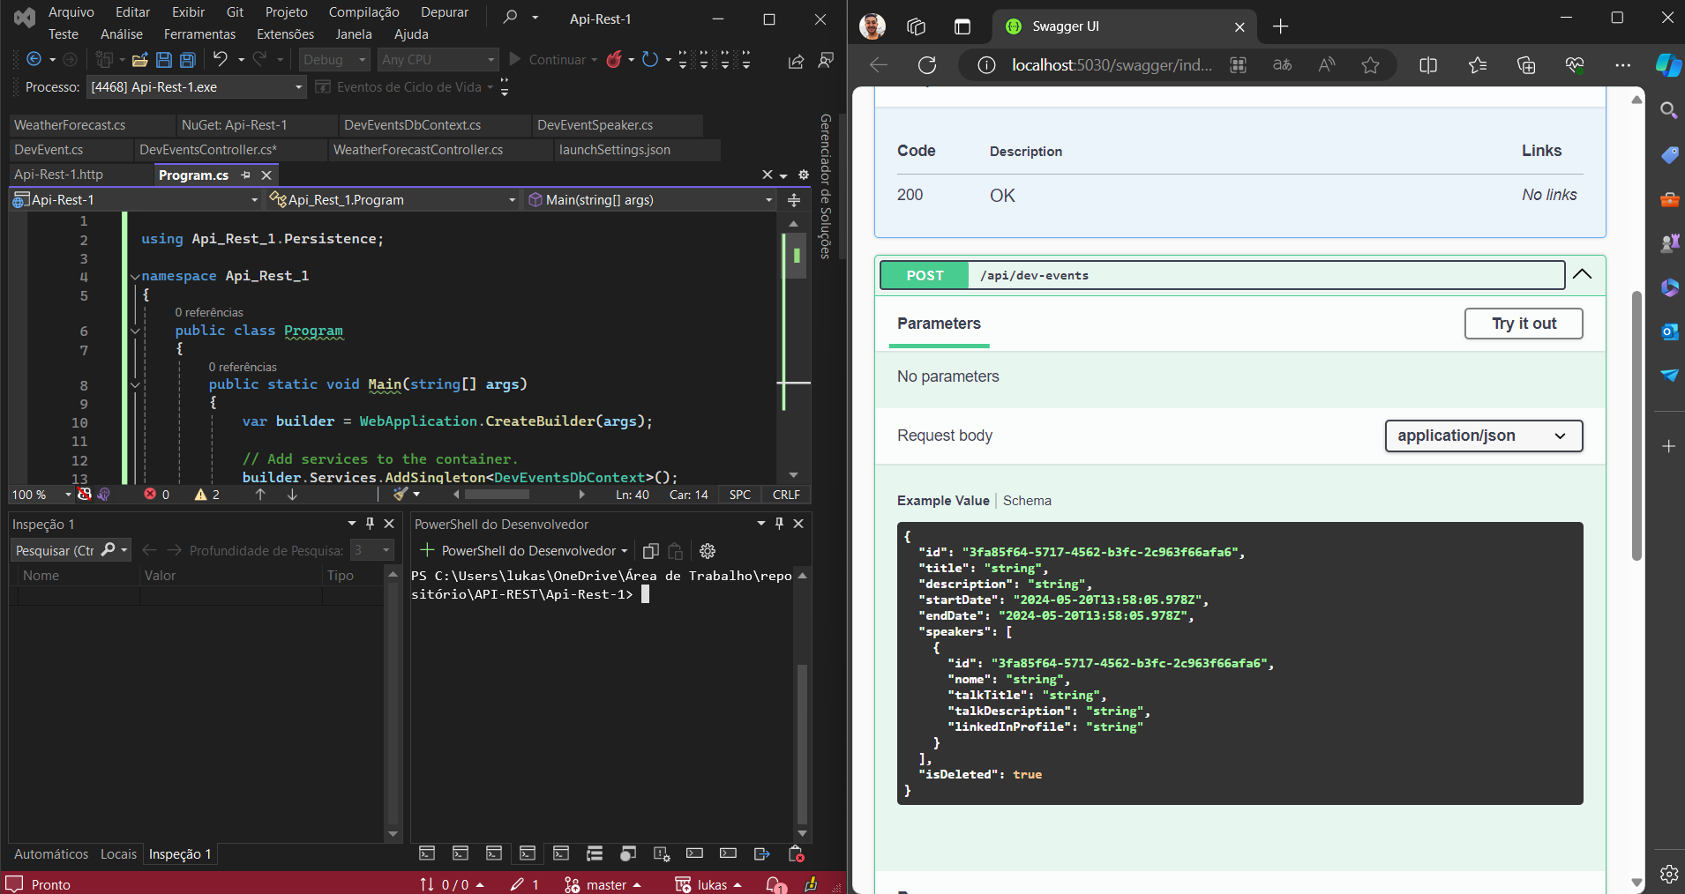Viewport: 1685px width, 894px height.
Task: Open Edge translate icon in address bar
Action: tap(1283, 65)
